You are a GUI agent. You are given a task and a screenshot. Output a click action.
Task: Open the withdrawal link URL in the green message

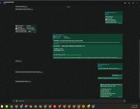coord(74,55)
